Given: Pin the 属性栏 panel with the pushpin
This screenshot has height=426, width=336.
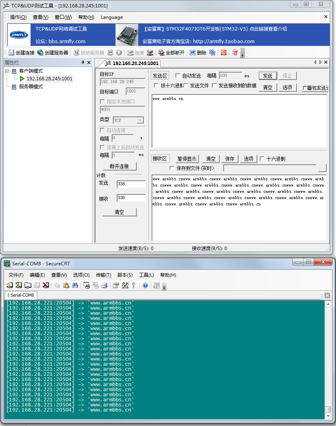Looking at the screenshot, I should pyautogui.click(x=82, y=63).
